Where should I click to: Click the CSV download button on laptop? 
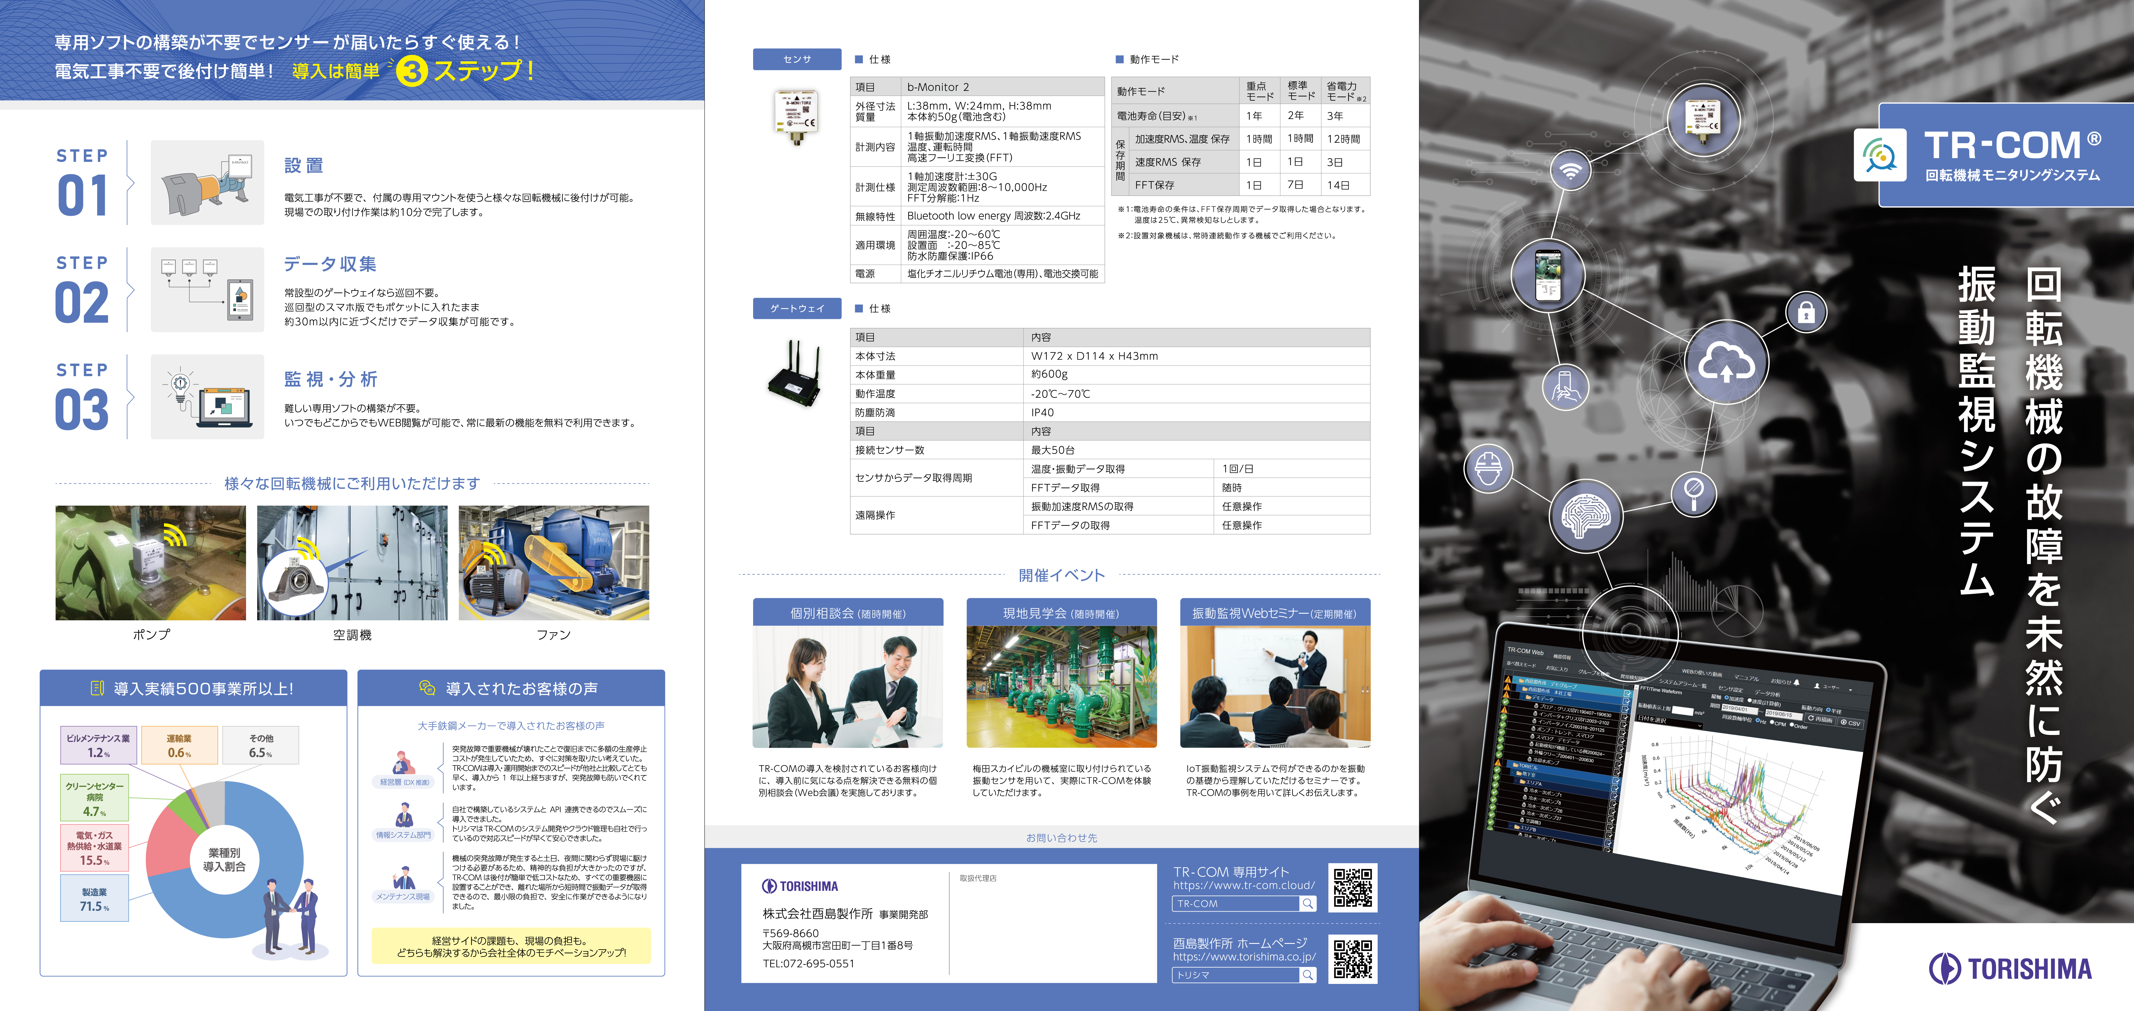pos(1851,723)
